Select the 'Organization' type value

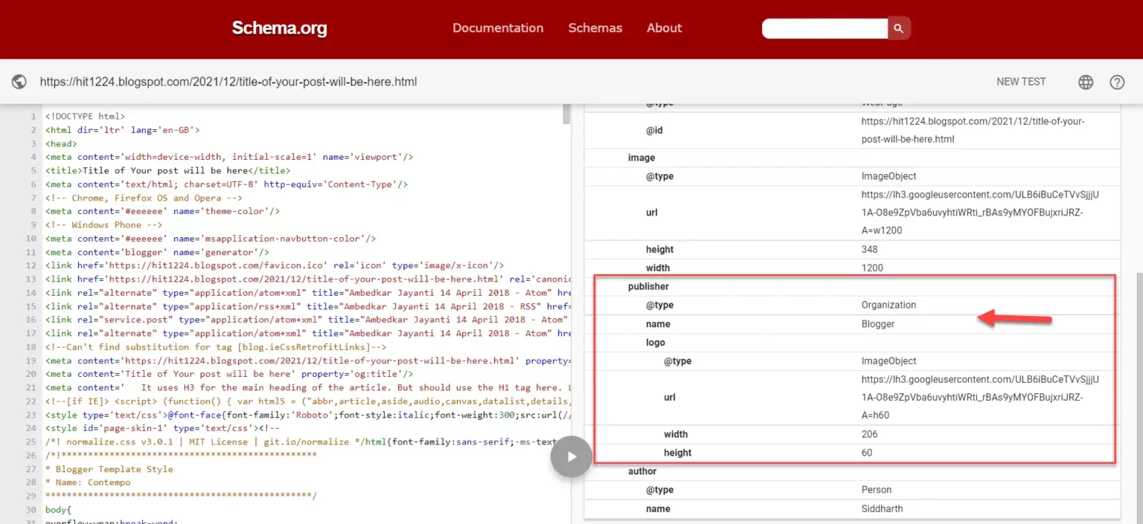click(889, 305)
